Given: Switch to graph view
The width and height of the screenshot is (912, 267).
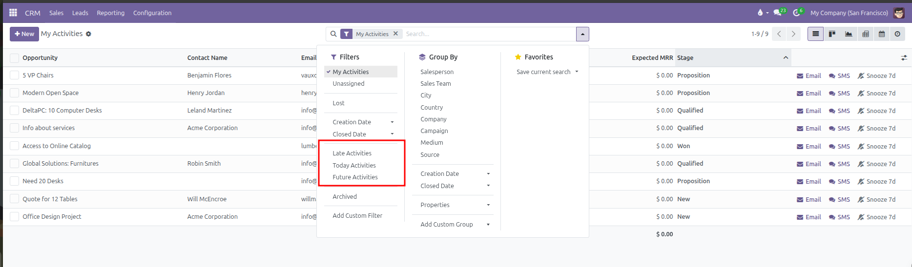Looking at the screenshot, I should click(849, 34).
